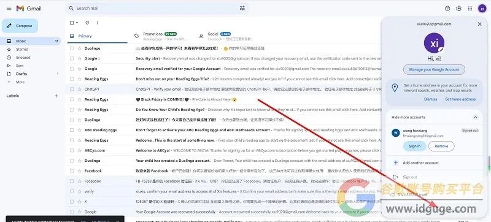Image resolution: width=491 pixels, height=222 pixels.
Task: Star the Security alert Google email
Action: pos(80,58)
